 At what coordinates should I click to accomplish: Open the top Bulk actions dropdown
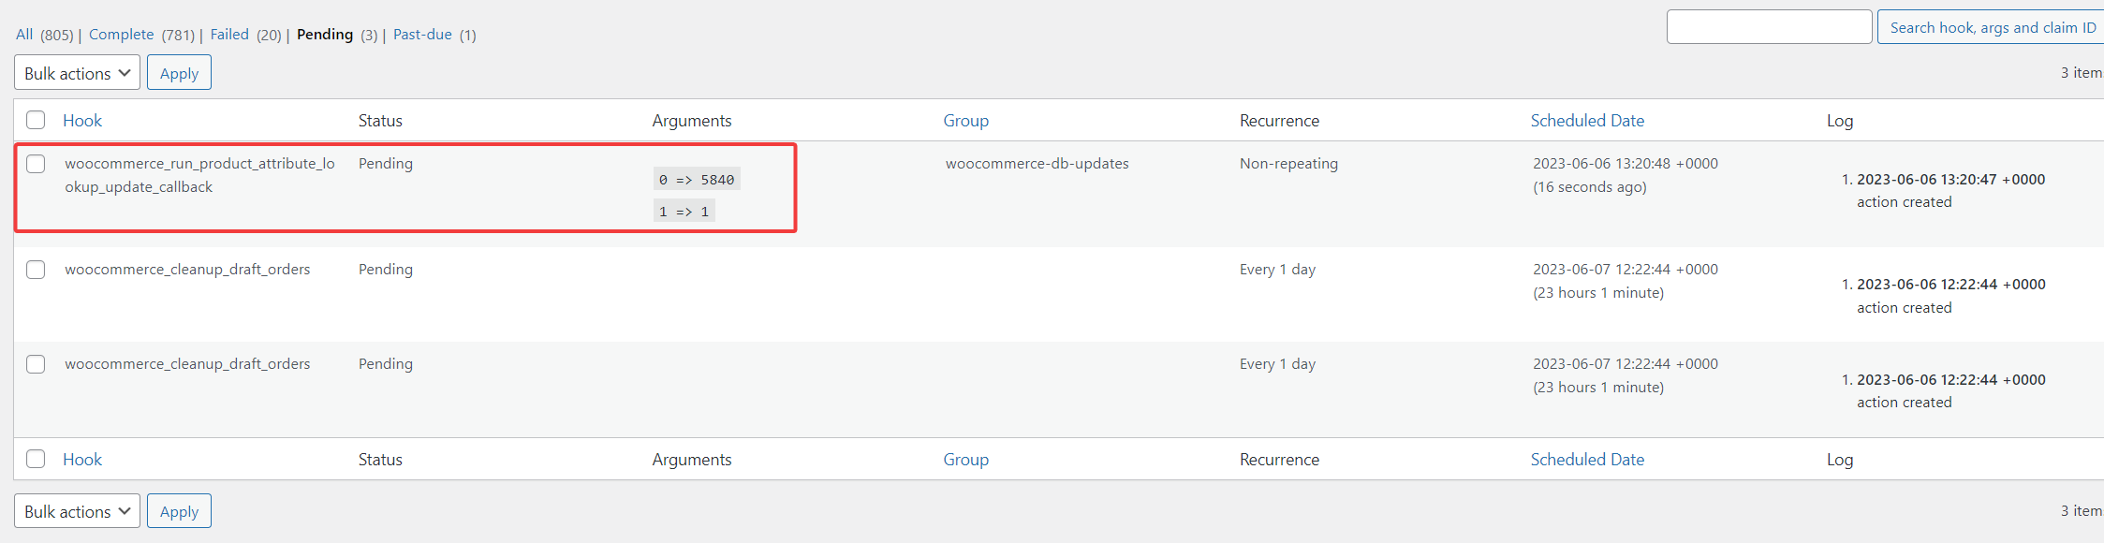point(77,73)
